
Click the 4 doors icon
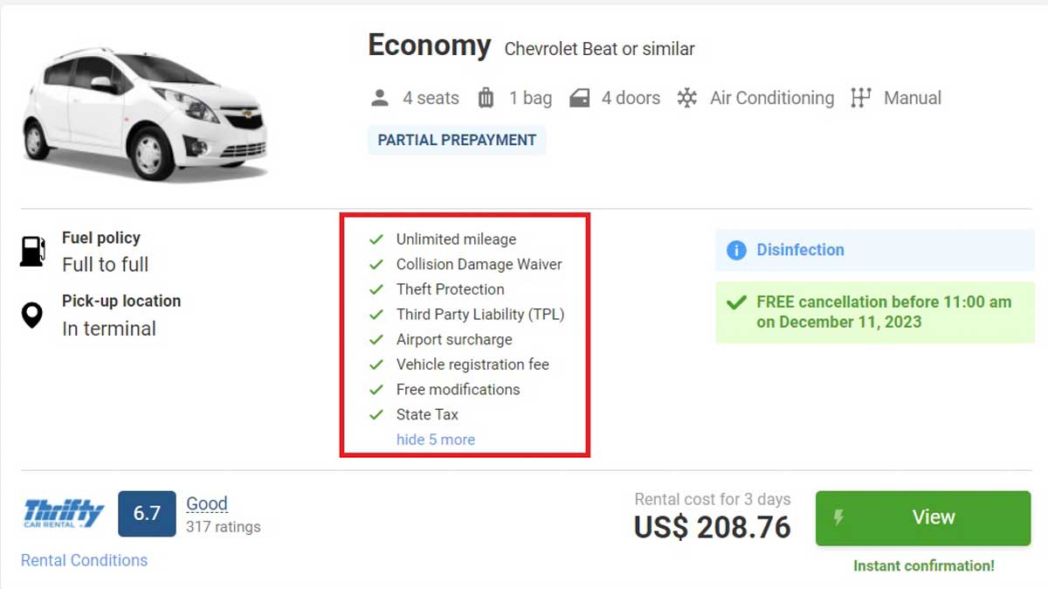(x=579, y=98)
